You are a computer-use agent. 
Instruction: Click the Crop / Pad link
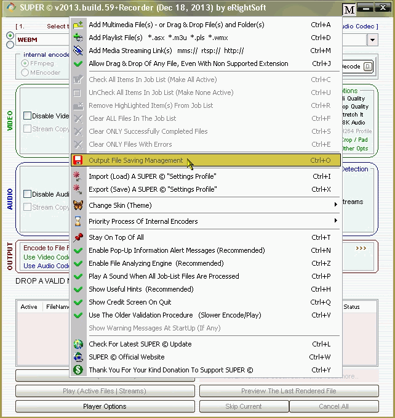355,140
